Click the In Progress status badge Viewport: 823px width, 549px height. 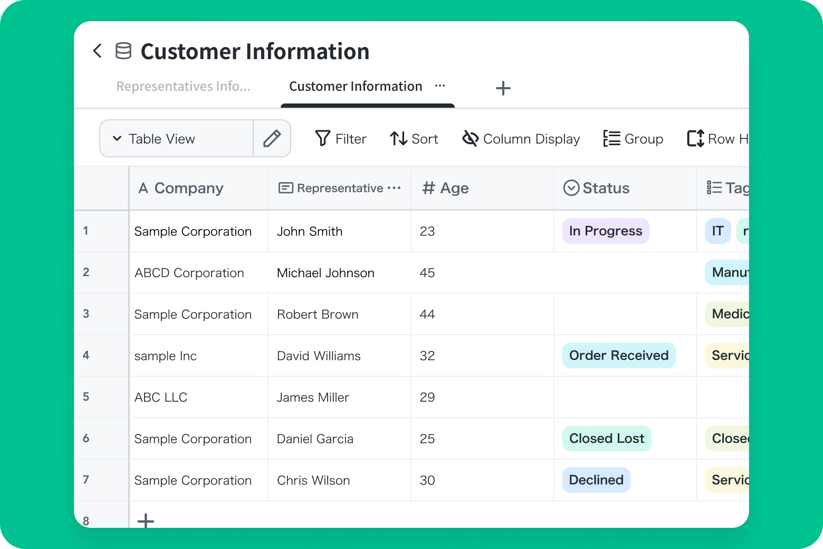[x=605, y=231]
